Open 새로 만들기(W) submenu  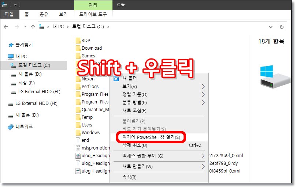coord(159,167)
